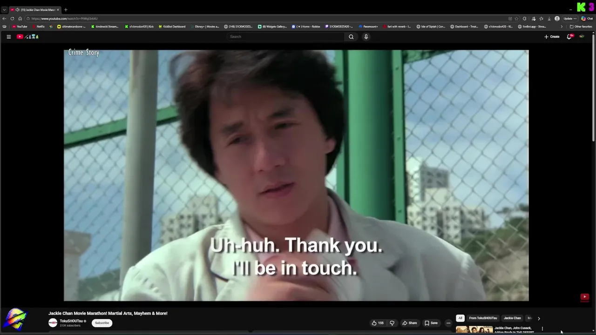This screenshot has height=335, width=596.
Task: Go to YouTube home via logo
Action: [27, 37]
